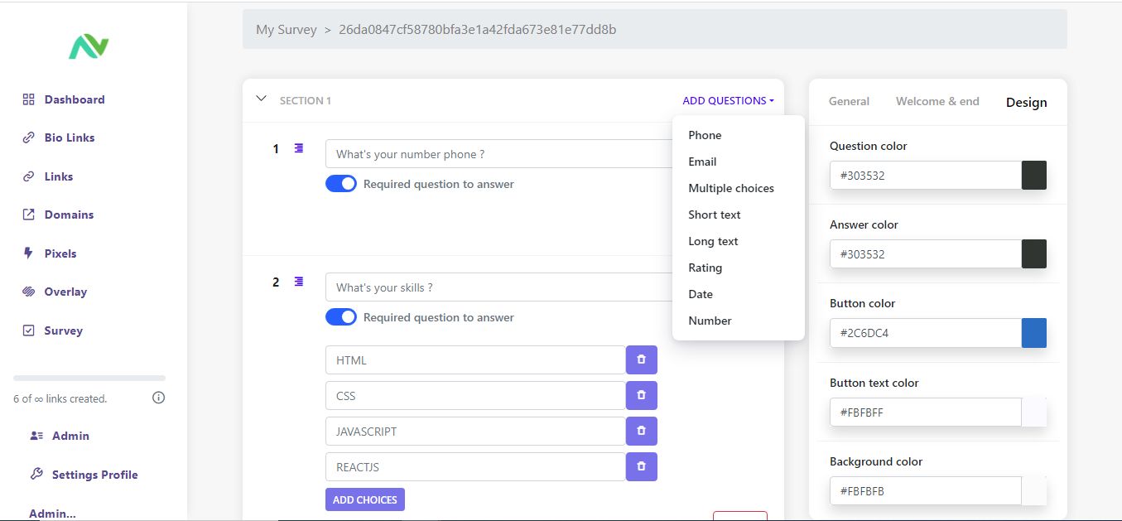This screenshot has height=521, width=1122.
Task: Choose Rating from the question type menu
Action: (x=705, y=268)
